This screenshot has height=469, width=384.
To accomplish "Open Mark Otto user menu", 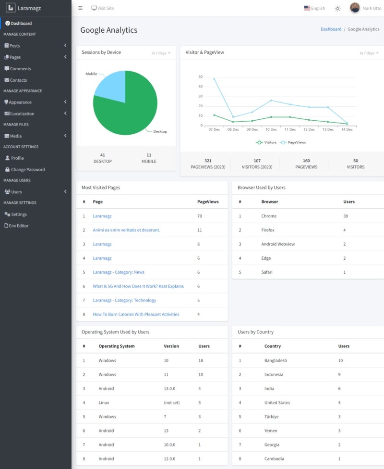I will point(366,8).
